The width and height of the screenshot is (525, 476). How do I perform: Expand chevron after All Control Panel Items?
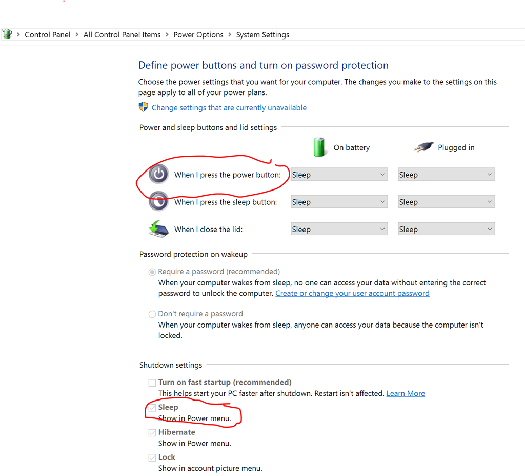(x=167, y=34)
